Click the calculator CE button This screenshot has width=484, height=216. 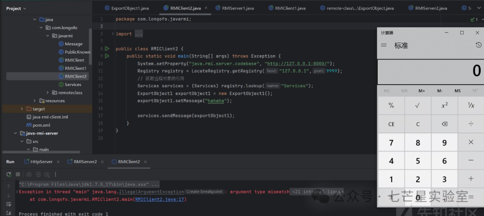coord(391,124)
